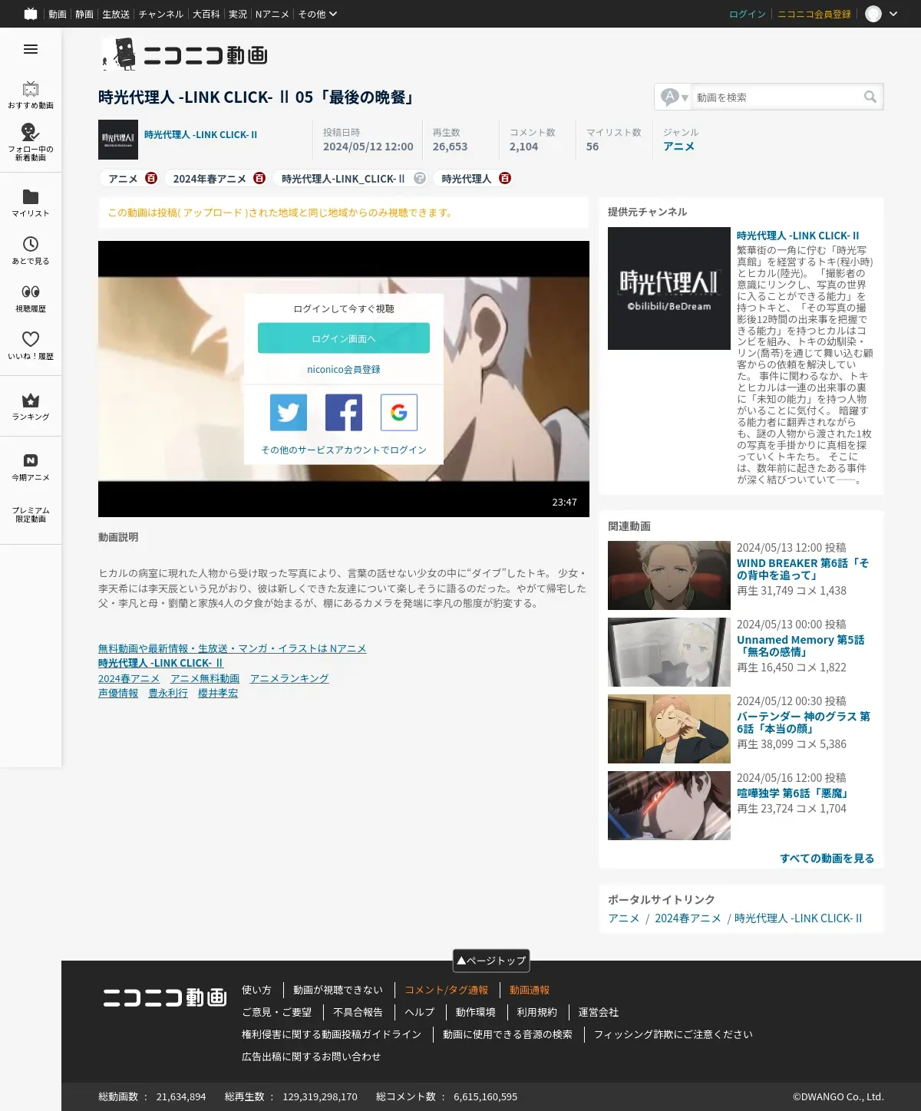This screenshot has width=921, height=1111.
Task: Click その他のサービスアカウントでログイン link
Action: [344, 450]
